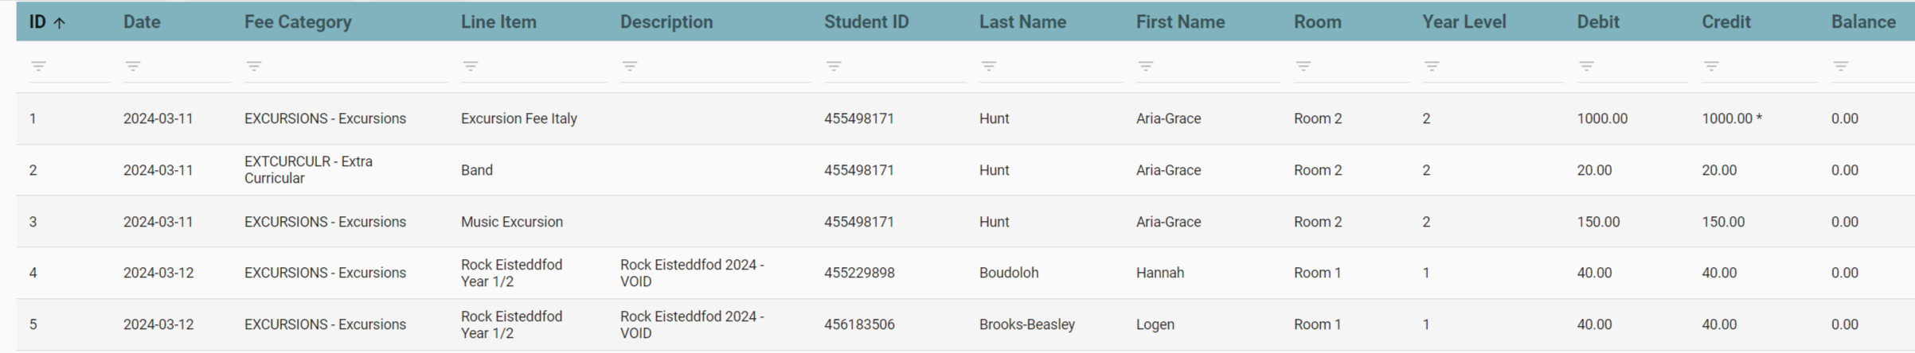The width and height of the screenshot is (1915, 353).
Task: Focus the Debit filter input field
Action: [x=1640, y=67]
